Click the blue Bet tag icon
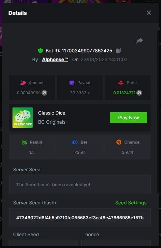 (x=75, y=142)
